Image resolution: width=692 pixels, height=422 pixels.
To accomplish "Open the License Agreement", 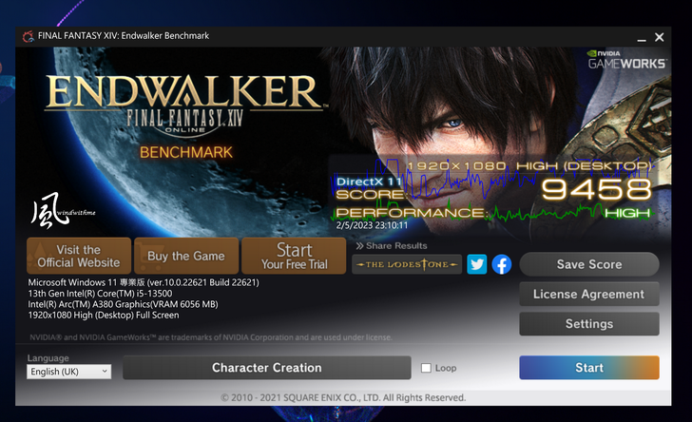I will (589, 294).
